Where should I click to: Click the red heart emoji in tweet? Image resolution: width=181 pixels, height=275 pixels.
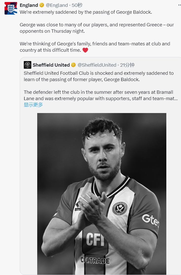click(85, 50)
